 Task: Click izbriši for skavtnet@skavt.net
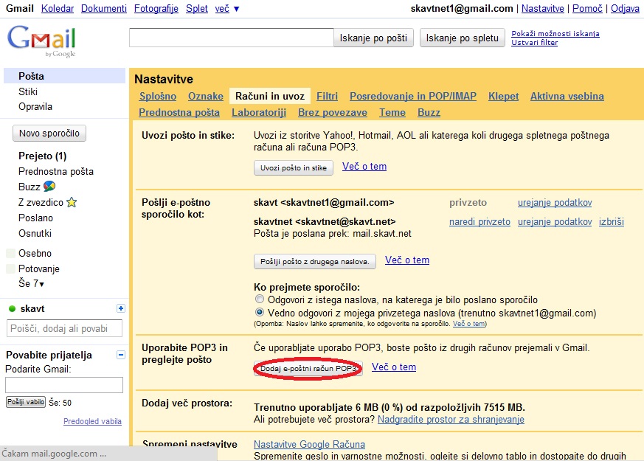(x=611, y=222)
